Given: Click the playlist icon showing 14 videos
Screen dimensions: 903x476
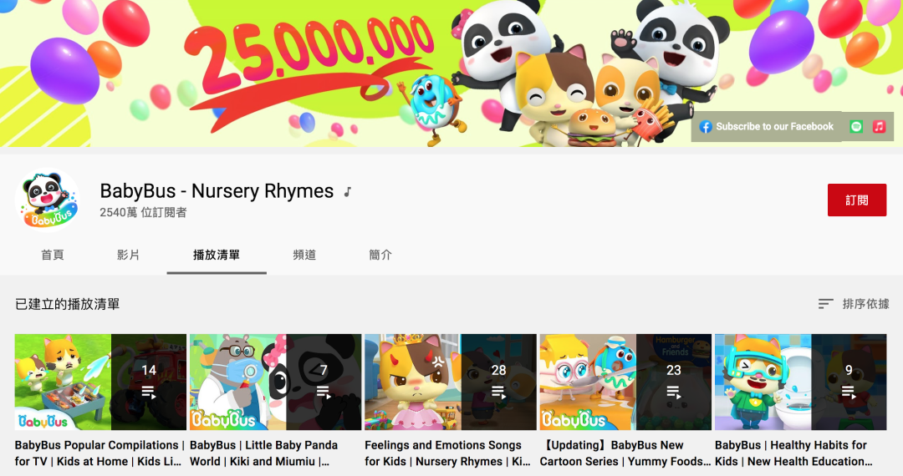Looking at the screenshot, I should pos(149,391).
